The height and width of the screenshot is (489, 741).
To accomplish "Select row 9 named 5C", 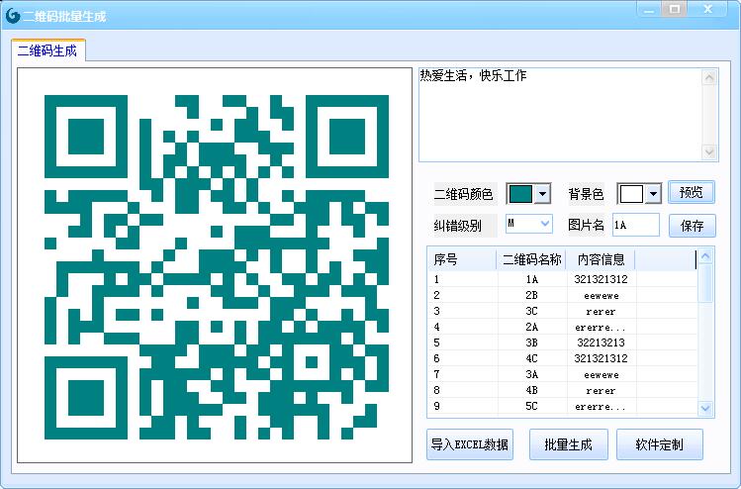I will click(x=562, y=406).
